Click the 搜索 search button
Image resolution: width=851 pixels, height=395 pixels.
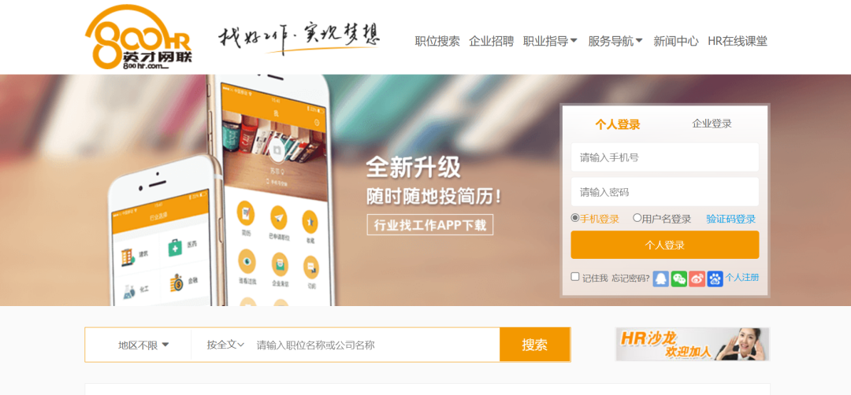534,345
